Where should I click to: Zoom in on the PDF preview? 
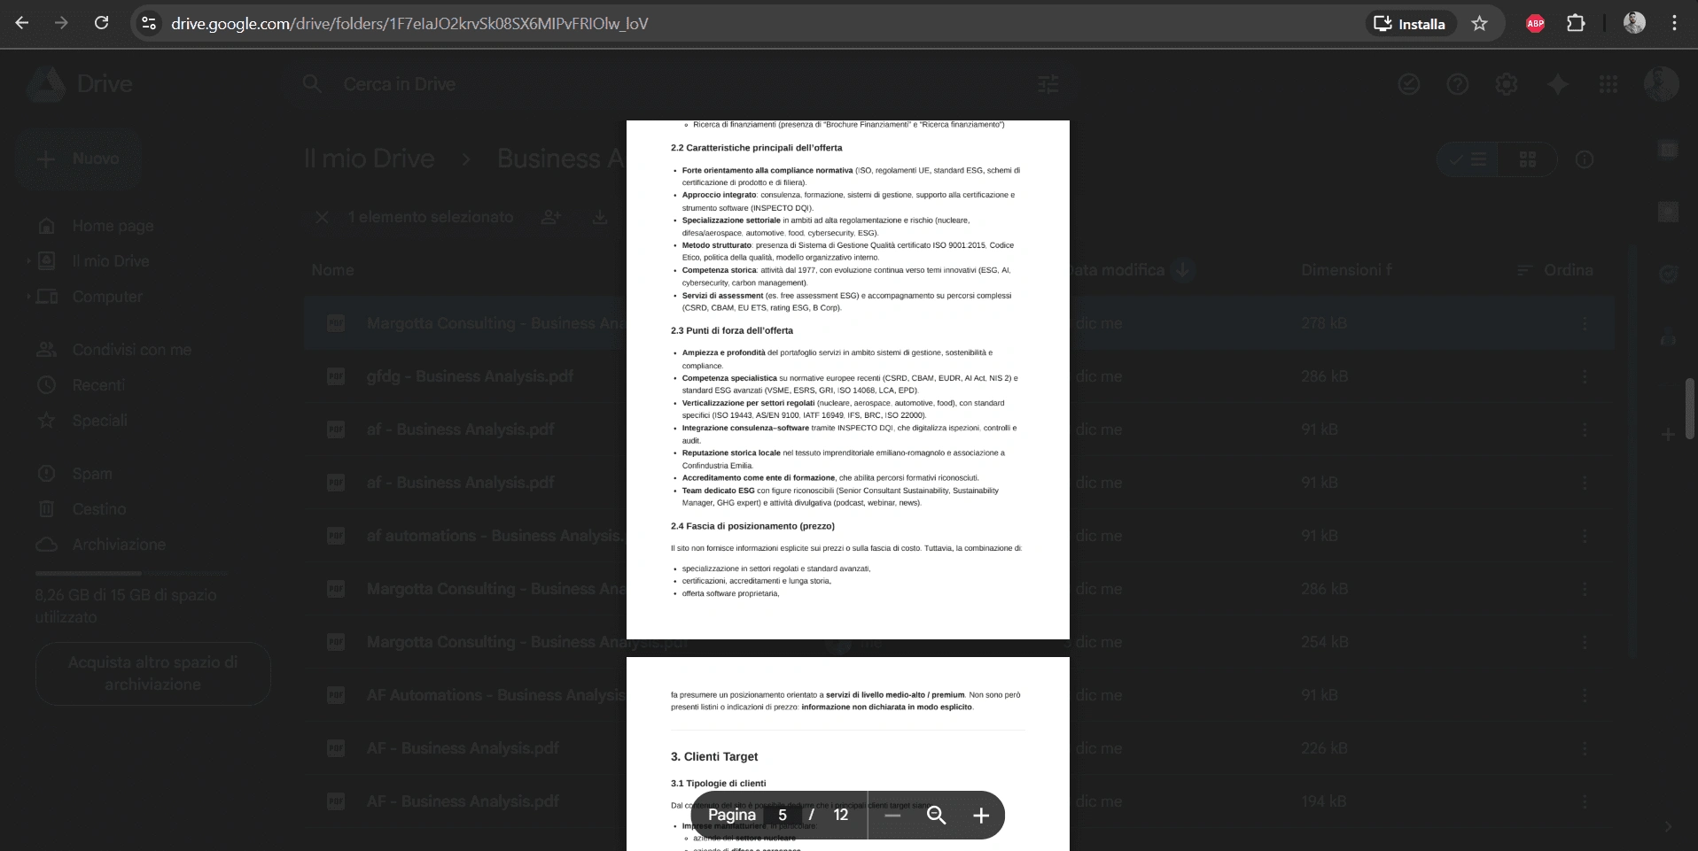click(980, 815)
